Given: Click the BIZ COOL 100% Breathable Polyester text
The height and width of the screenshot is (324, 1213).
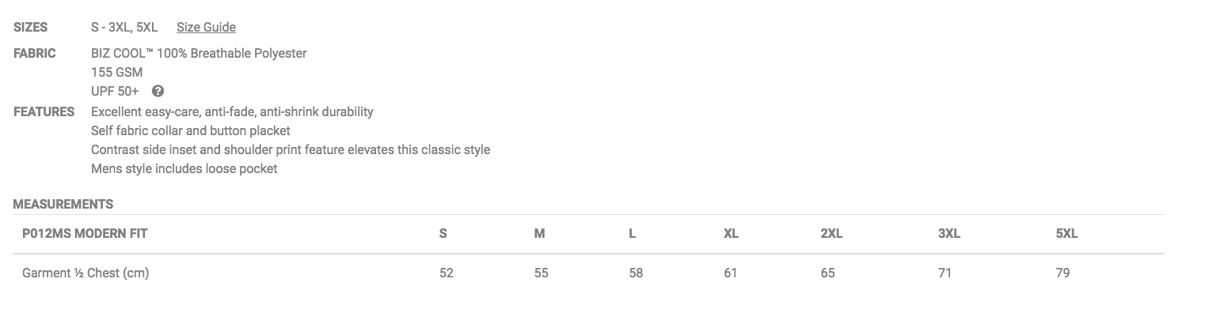Looking at the screenshot, I should coord(199,54).
